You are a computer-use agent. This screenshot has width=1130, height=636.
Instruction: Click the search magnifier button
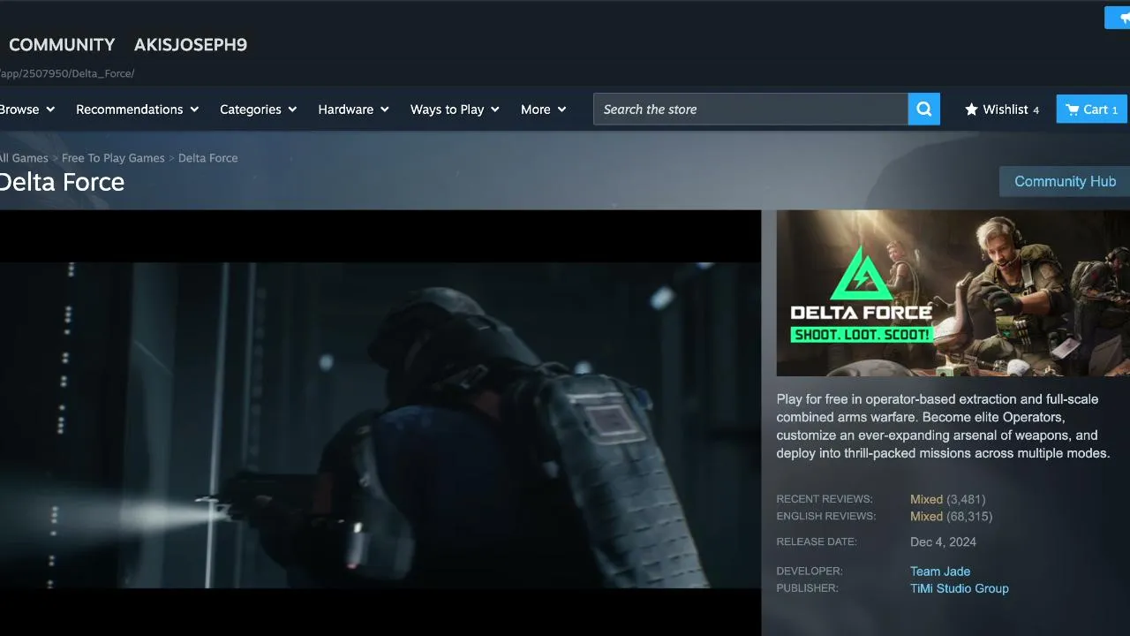point(924,110)
